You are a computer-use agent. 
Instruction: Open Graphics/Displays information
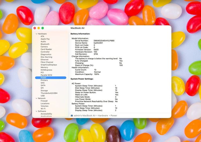(49, 65)
